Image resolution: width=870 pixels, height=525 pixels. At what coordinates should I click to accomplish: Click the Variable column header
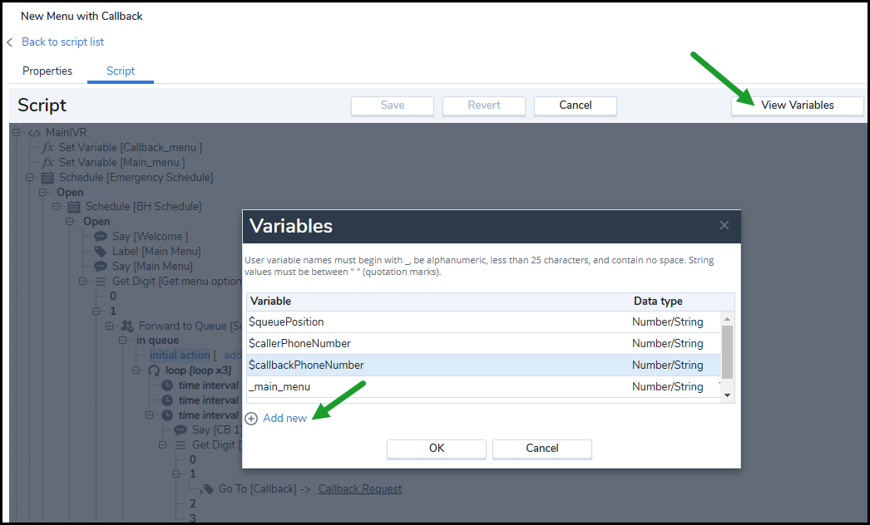tap(271, 301)
